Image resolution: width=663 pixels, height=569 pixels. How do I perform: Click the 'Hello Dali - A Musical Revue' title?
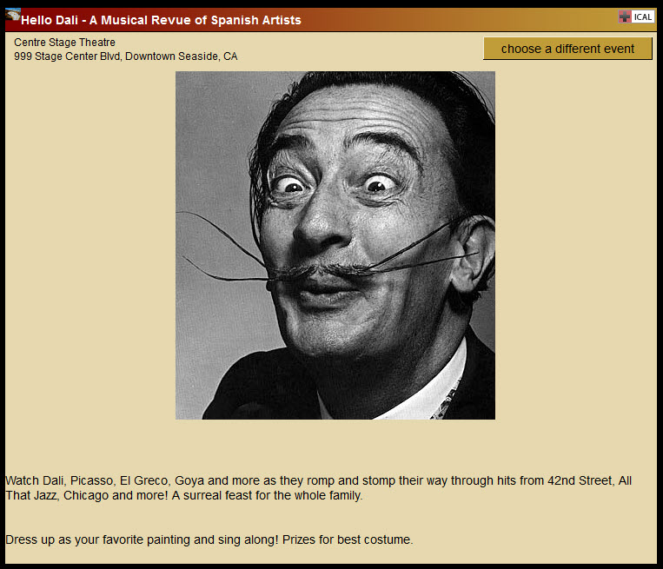pos(161,20)
